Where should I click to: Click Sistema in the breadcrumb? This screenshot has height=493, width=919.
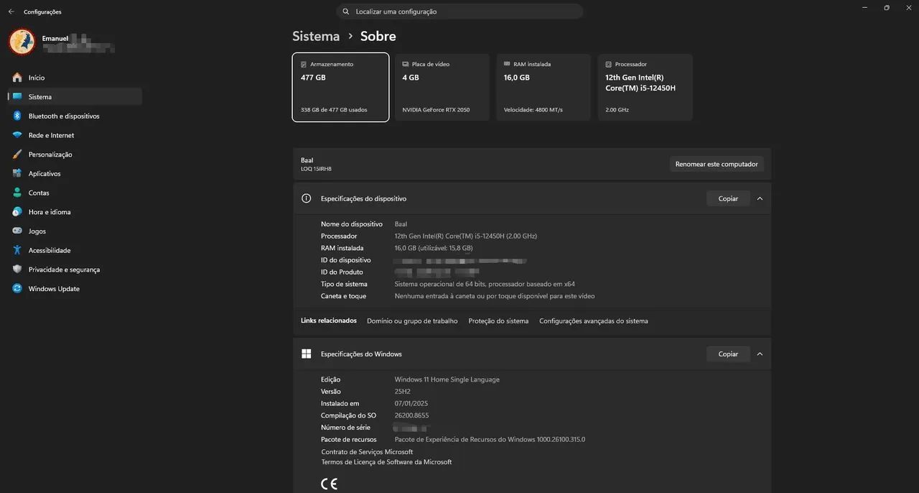coord(316,36)
